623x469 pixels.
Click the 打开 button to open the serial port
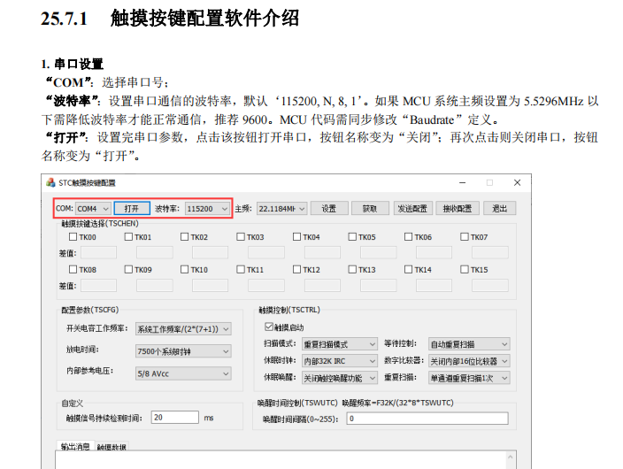(132, 209)
